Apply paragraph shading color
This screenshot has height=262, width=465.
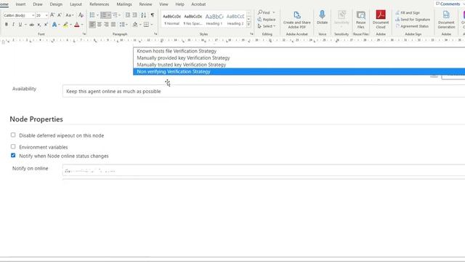(135, 24)
